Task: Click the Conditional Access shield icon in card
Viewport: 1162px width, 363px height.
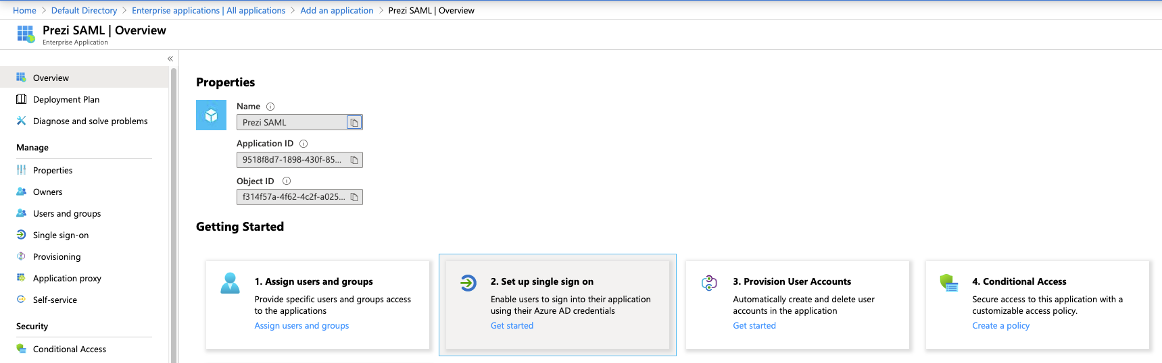Action: [949, 283]
